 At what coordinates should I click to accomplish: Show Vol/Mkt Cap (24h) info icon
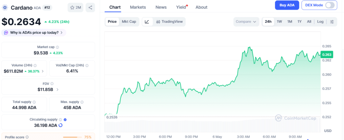tap(87, 65)
